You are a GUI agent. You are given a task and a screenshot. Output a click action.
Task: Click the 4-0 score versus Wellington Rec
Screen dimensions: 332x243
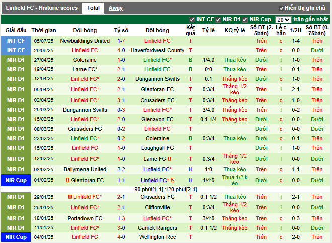[x=121, y=237]
